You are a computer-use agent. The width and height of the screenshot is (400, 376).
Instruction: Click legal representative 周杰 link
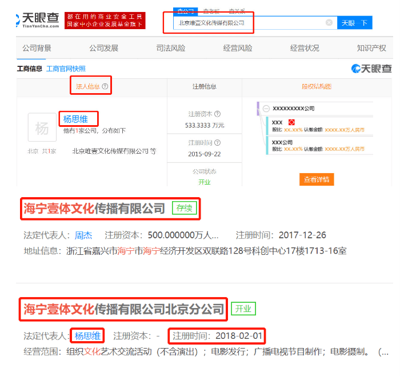point(83,235)
